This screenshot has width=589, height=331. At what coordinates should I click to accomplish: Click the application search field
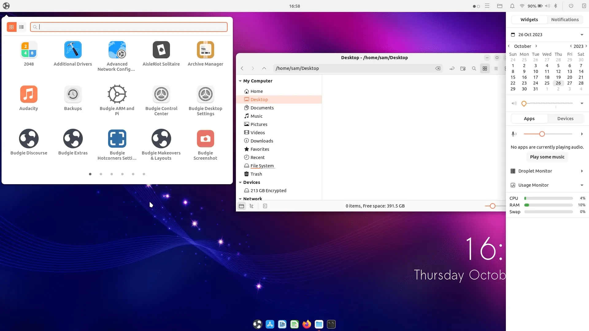(x=129, y=27)
